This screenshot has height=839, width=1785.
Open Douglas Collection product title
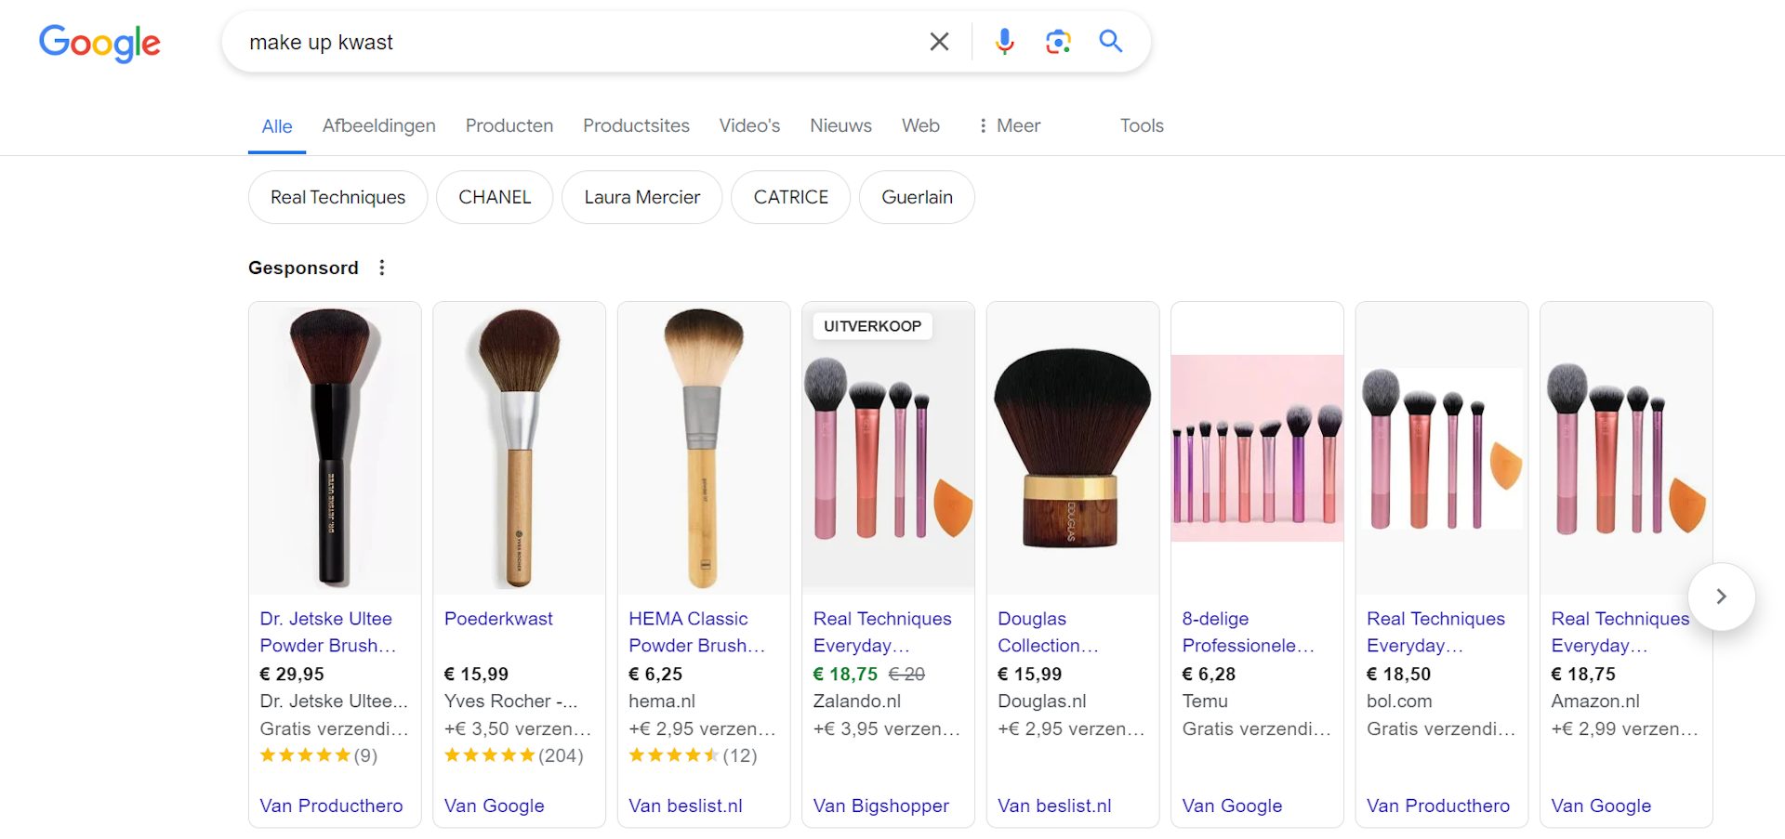pos(1048,632)
